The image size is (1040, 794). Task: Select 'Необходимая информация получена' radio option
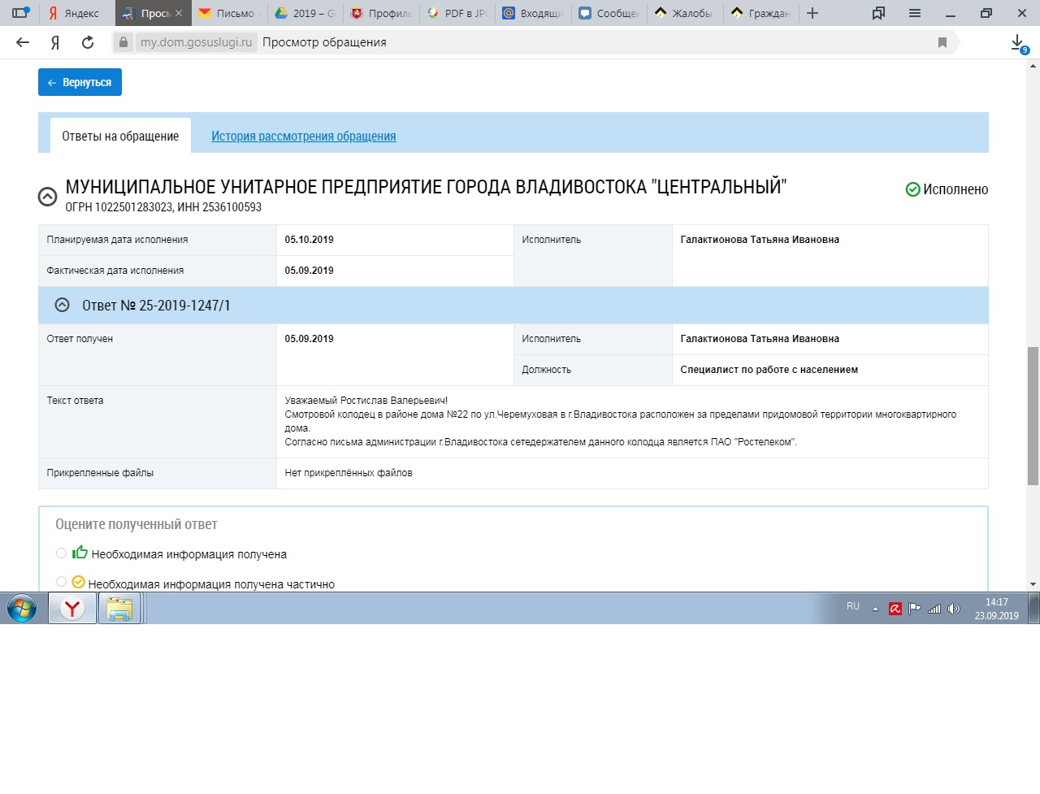coord(61,553)
